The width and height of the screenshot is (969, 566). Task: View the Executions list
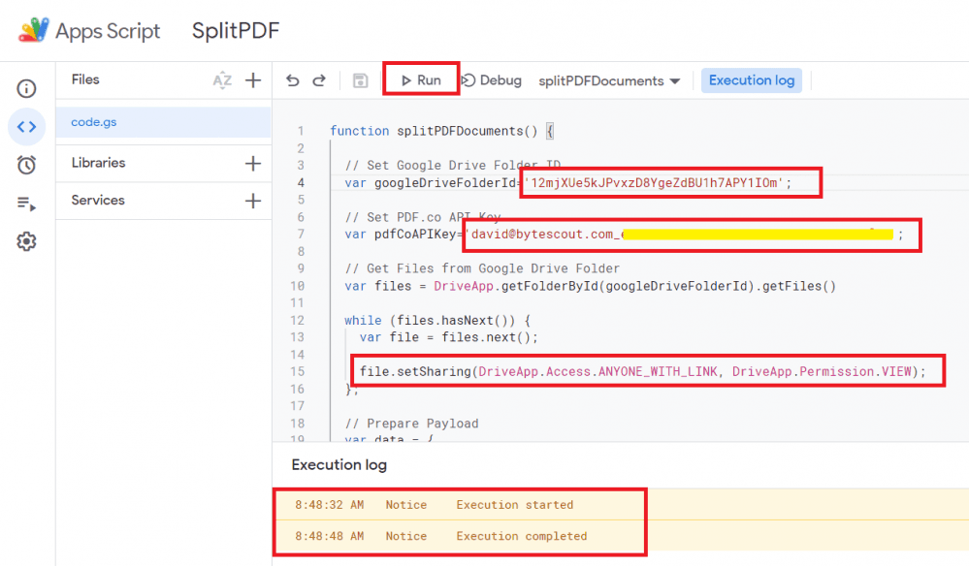(x=26, y=202)
